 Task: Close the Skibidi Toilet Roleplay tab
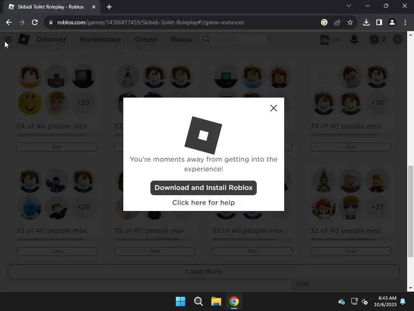pyautogui.click(x=94, y=7)
